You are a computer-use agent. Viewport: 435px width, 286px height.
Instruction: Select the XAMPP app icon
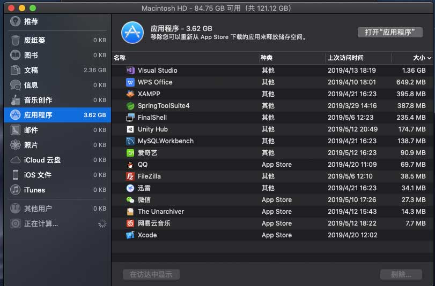click(130, 94)
